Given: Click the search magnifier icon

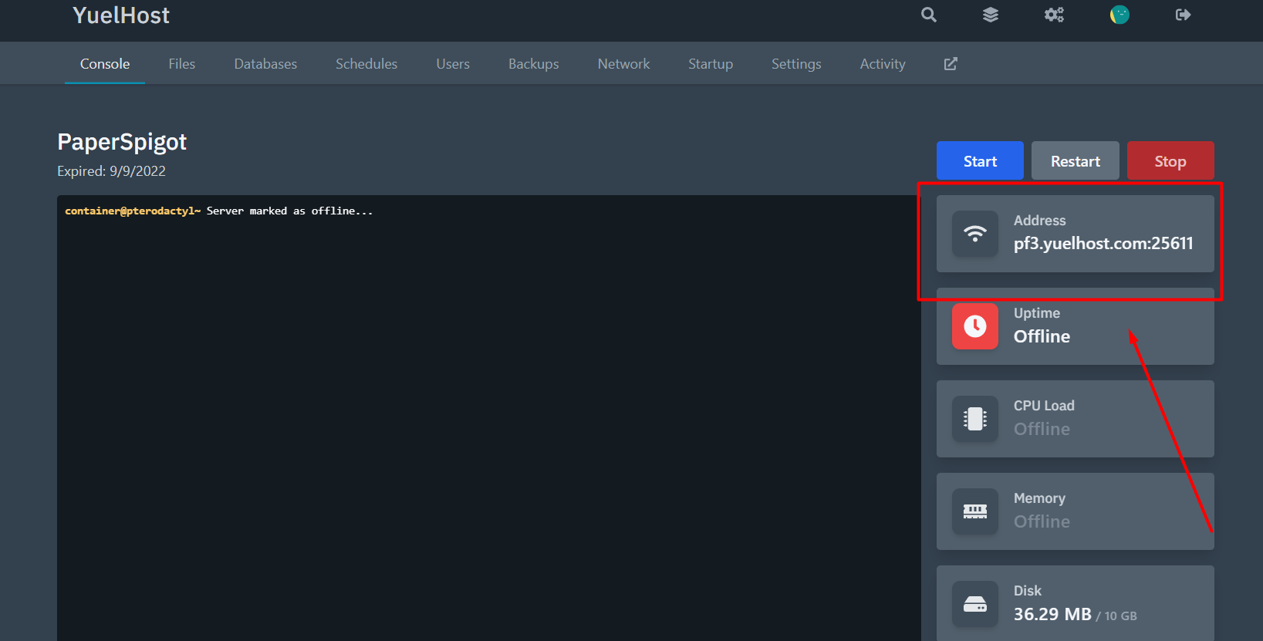Looking at the screenshot, I should click(928, 15).
